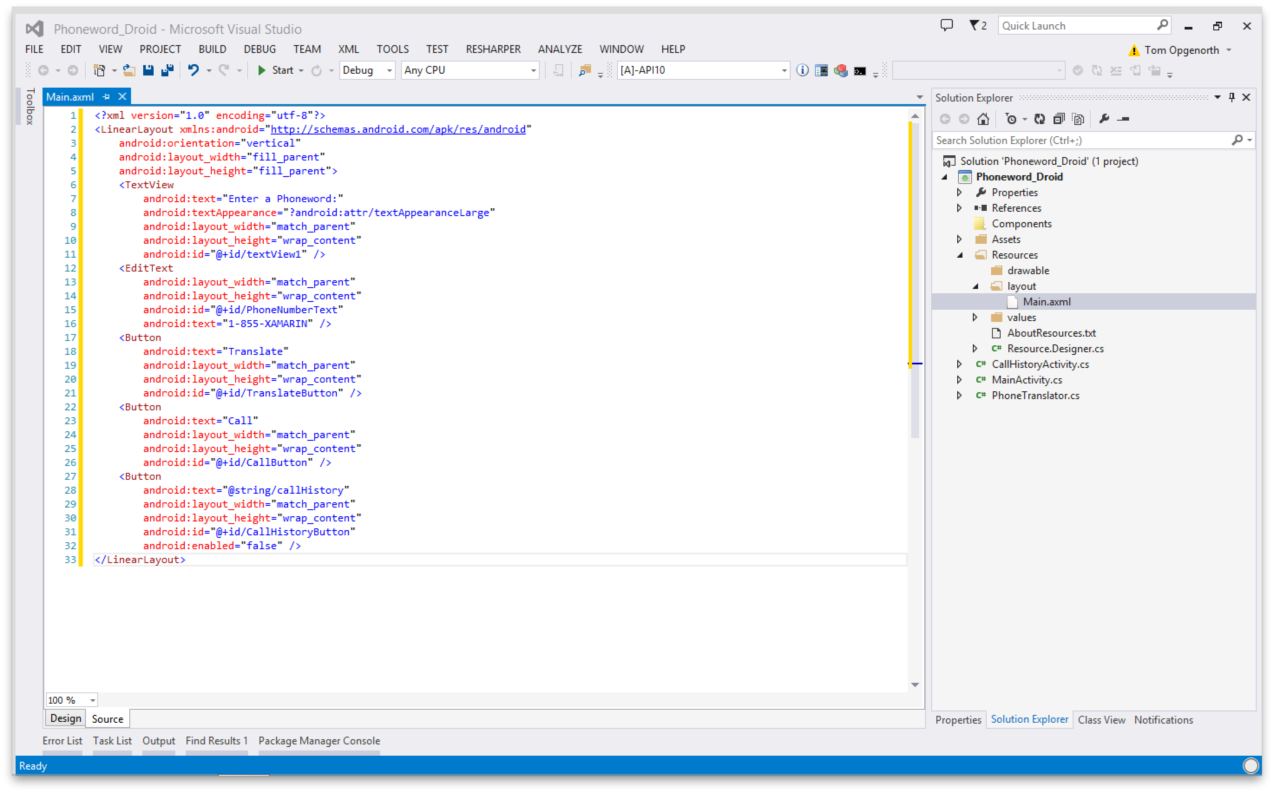1274x793 pixels.
Task: Expand the values folder node
Action: (975, 317)
